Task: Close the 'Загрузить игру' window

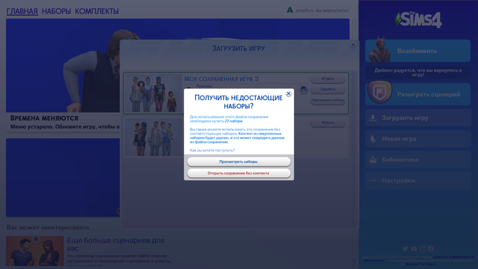Action: click(353, 45)
